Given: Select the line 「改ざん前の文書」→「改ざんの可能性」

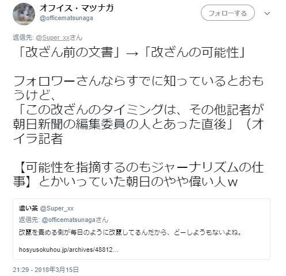Looking at the screenshot, I should [x=131, y=52].
